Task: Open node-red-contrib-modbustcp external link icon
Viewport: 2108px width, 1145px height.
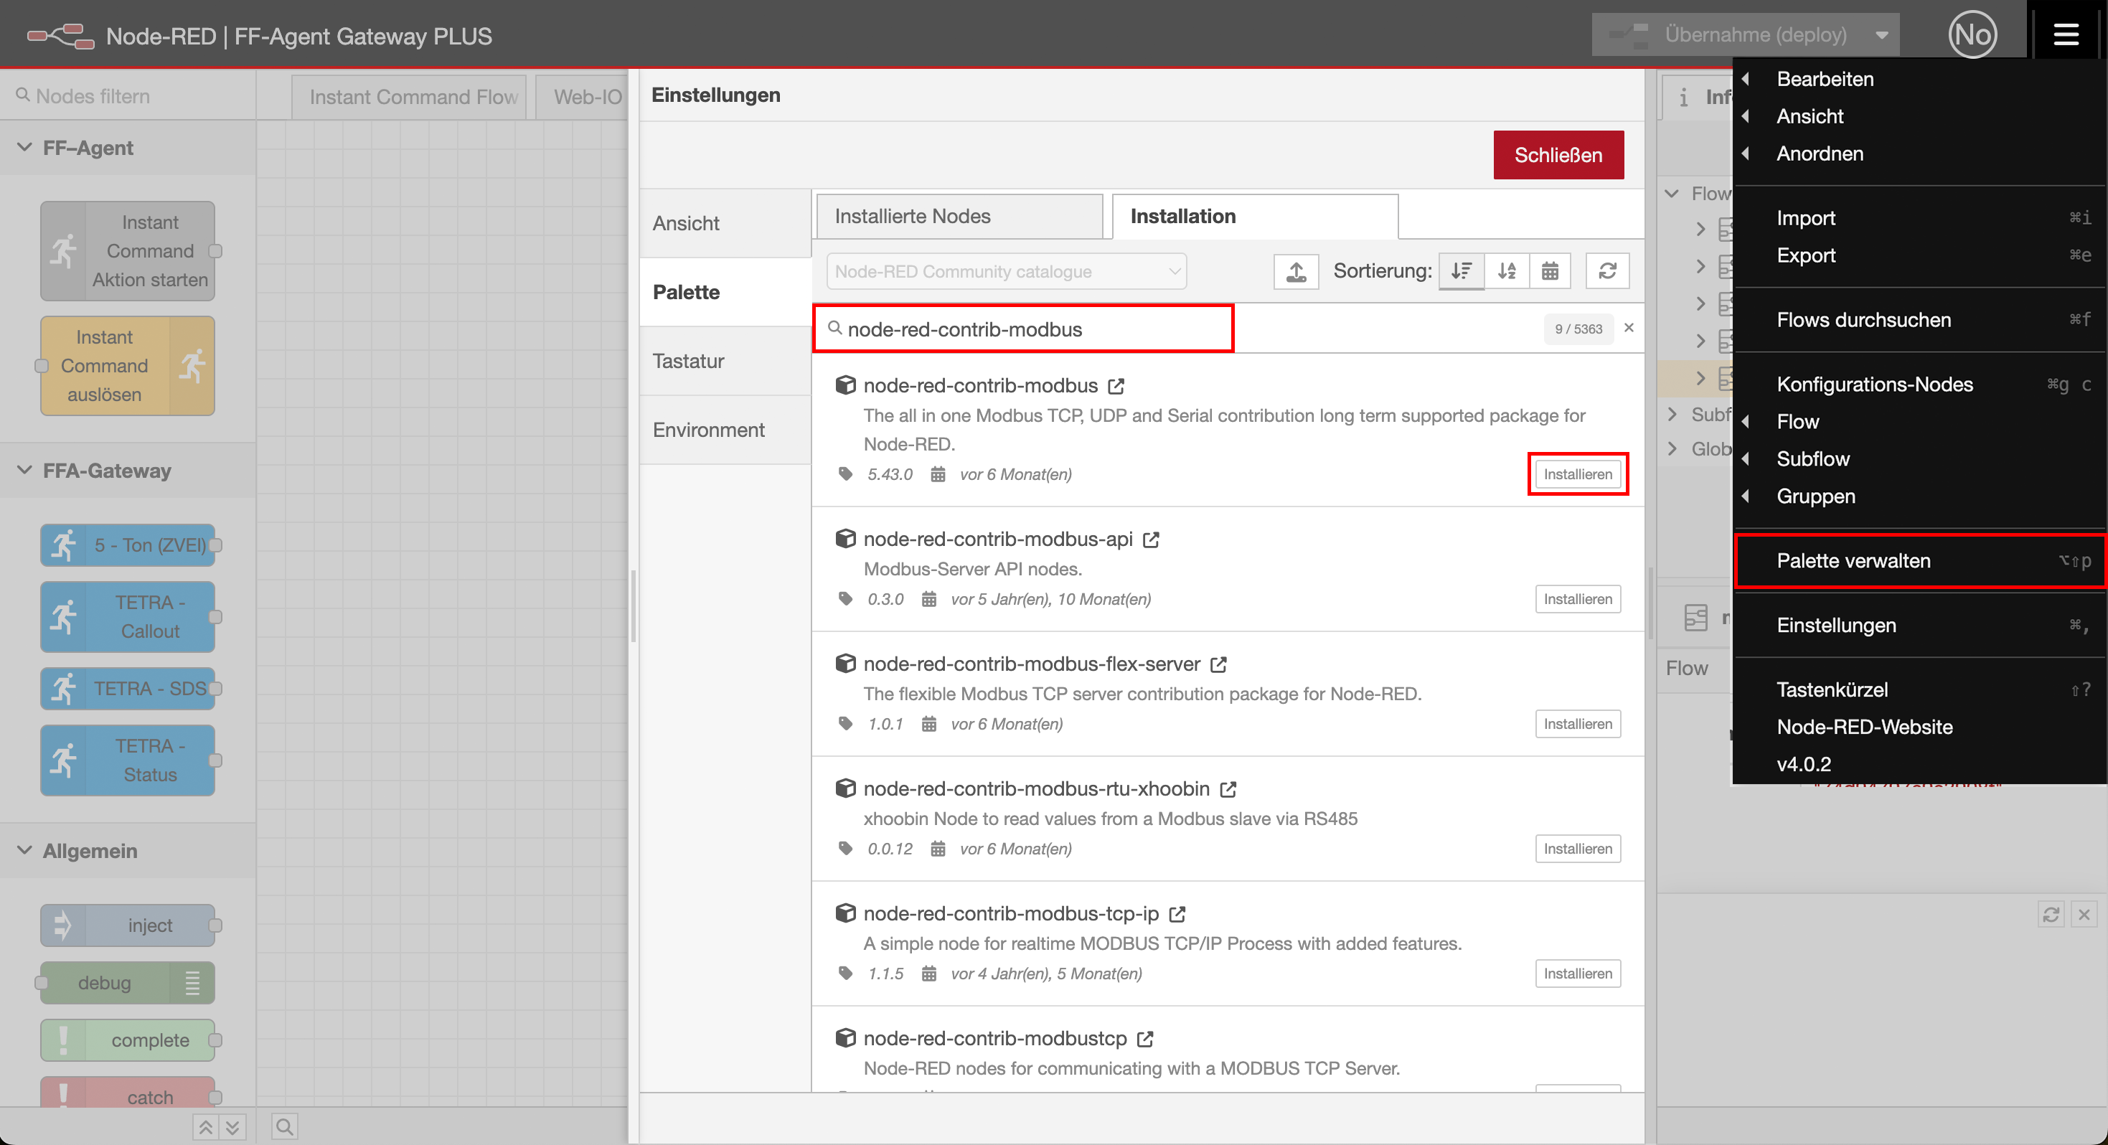Action: (x=1146, y=1039)
